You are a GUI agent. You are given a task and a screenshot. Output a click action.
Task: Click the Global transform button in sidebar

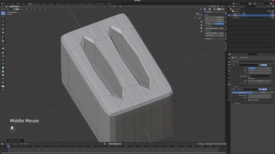click(209, 24)
